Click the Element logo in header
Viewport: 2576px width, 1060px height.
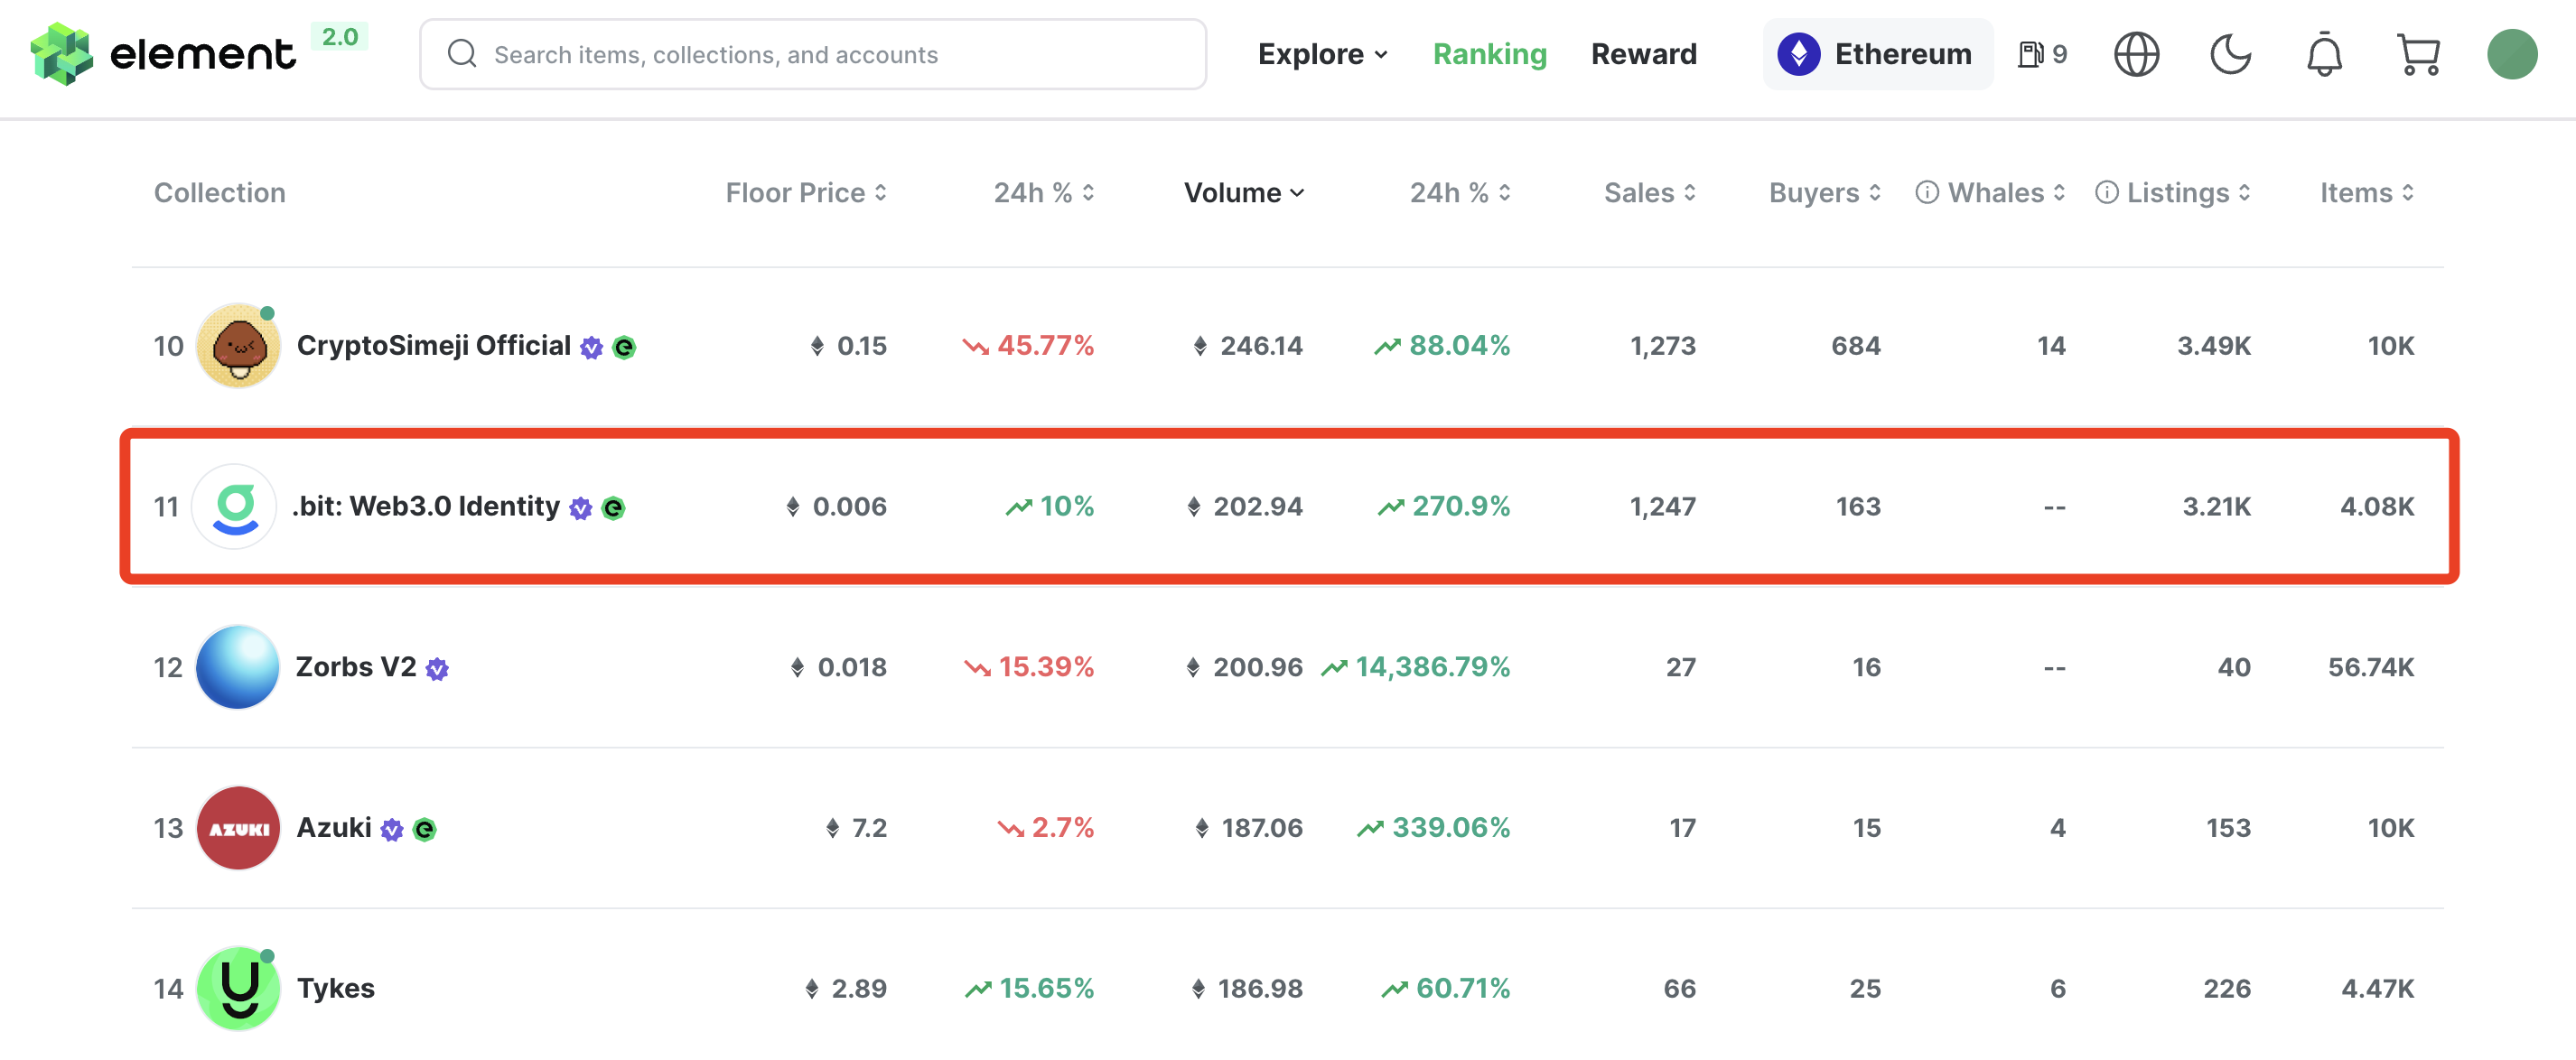[x=163, y=54]
